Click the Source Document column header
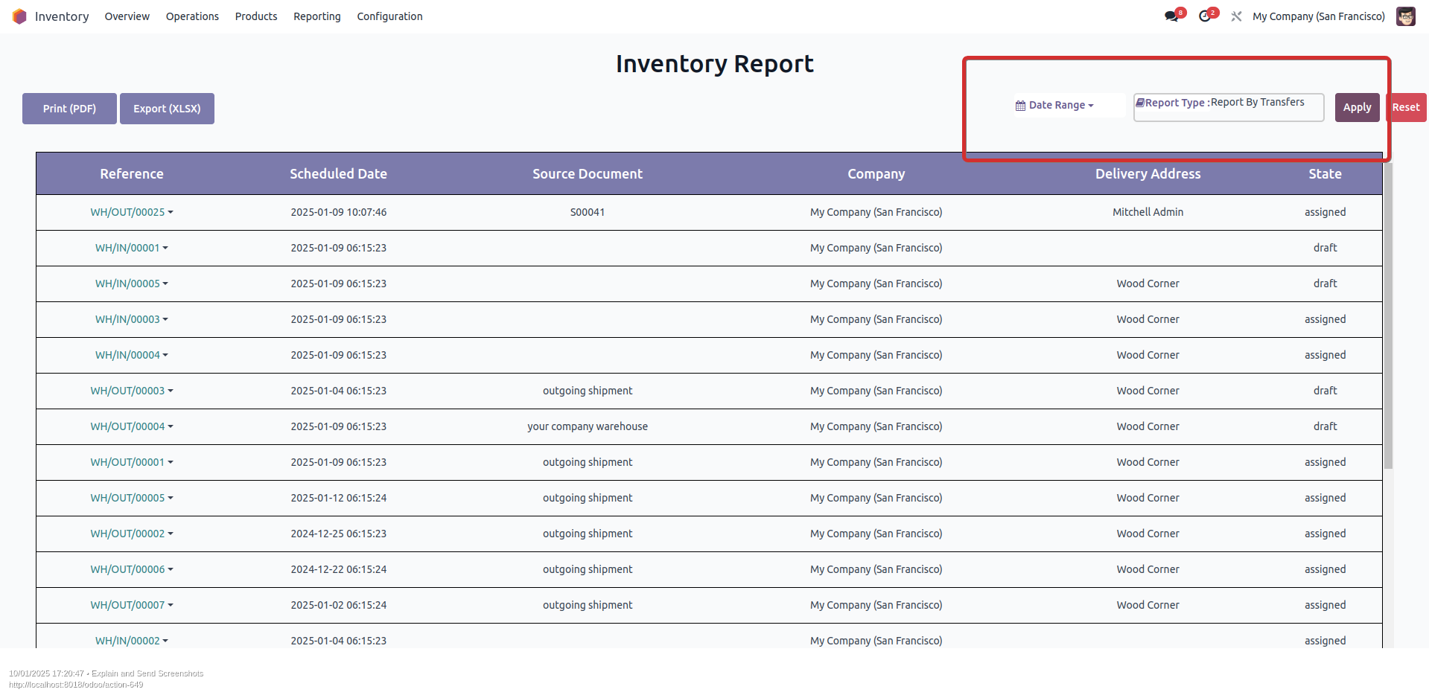Image resolution: width=1429 pixels, height=698 pixels. click(588, 174)
